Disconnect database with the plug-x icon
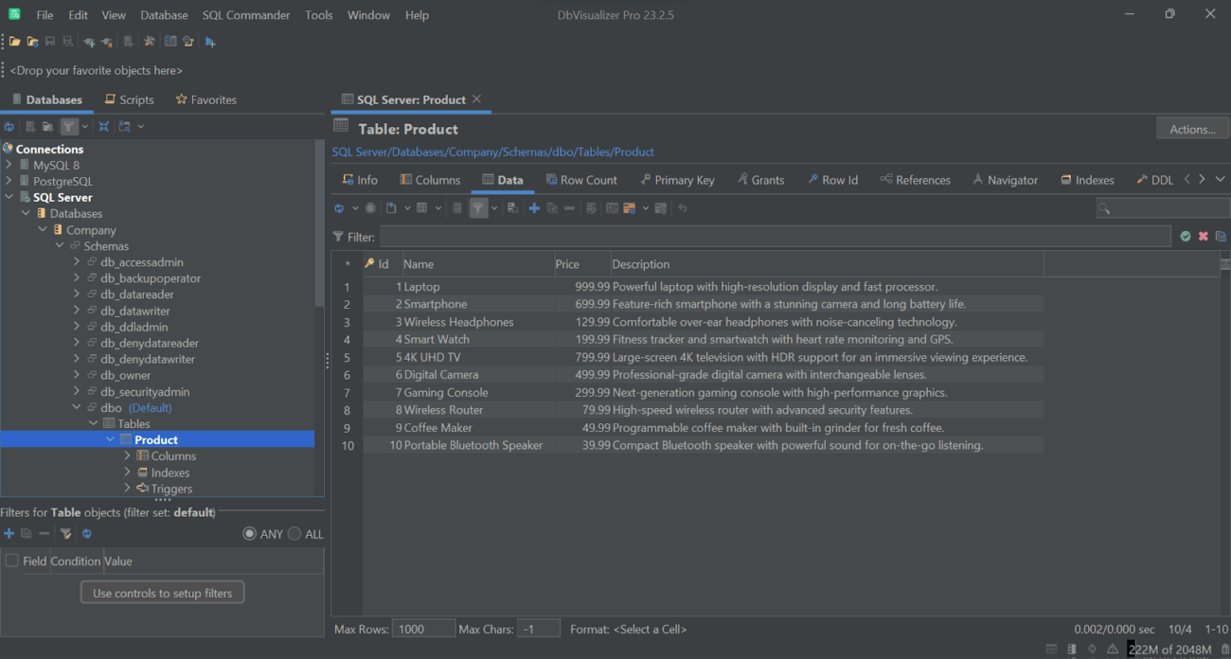This screenshot has height=659, width=1231. click(x=108, y=41)
